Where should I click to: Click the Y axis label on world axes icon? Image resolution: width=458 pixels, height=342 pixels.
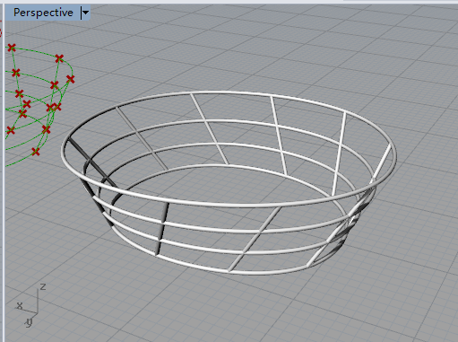[x=29, y=322]
